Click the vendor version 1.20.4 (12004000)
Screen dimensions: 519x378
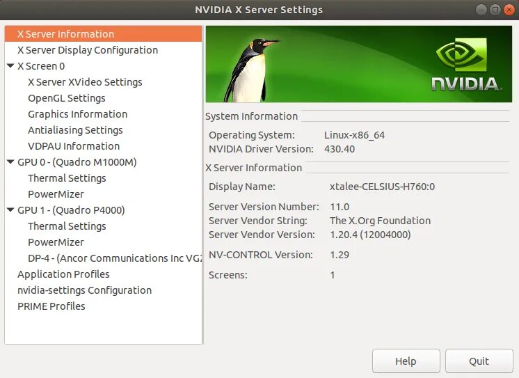[x=370, y=235]
